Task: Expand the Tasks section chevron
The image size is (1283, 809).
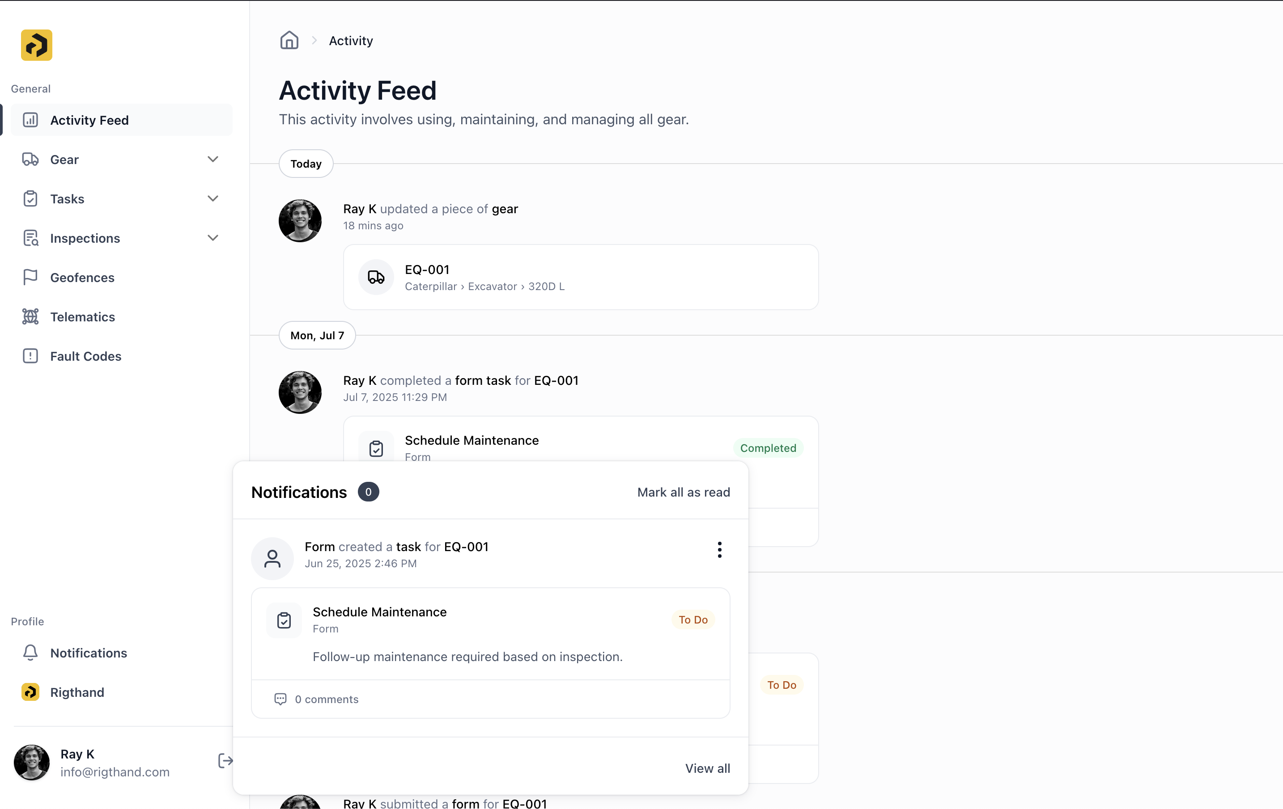Action: (213, 198)
